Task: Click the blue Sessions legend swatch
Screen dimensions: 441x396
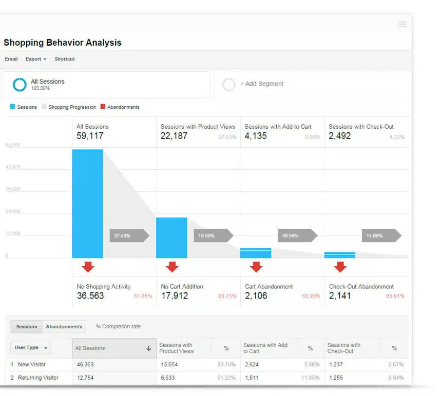Action: click(12, 107)
